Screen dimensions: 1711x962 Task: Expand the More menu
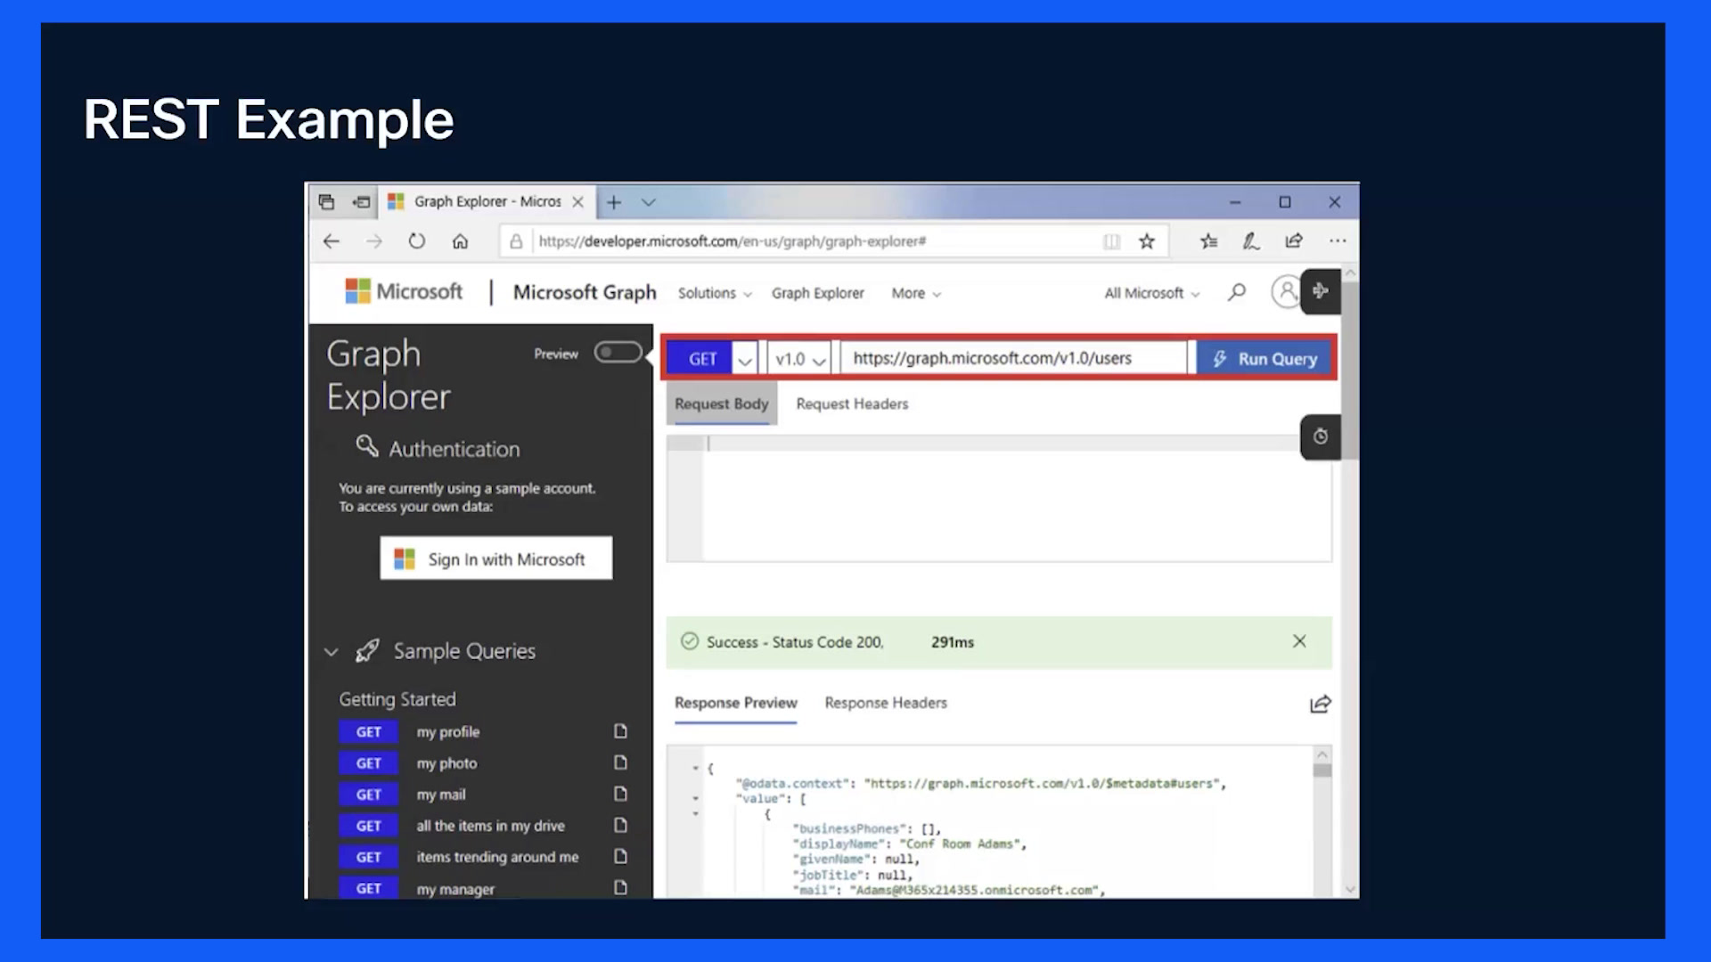(916, 293)
